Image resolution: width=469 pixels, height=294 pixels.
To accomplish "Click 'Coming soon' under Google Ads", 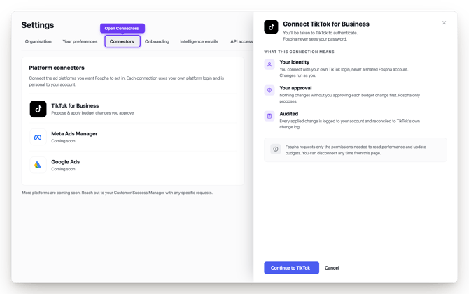I will coord(63,169).
